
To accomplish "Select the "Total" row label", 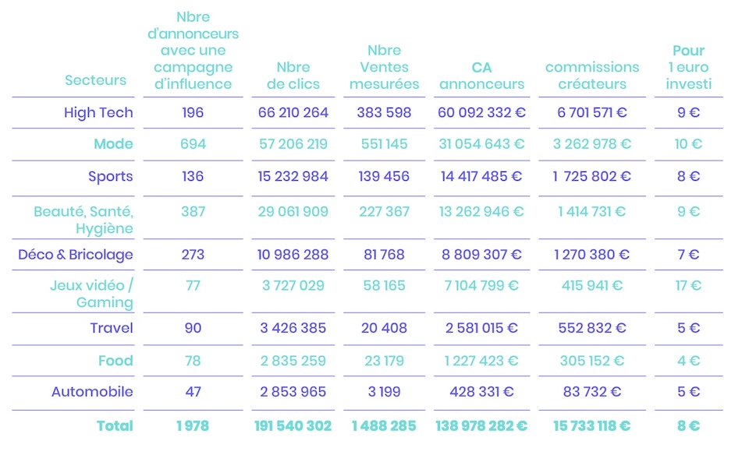I will click(x=115, y=426).
